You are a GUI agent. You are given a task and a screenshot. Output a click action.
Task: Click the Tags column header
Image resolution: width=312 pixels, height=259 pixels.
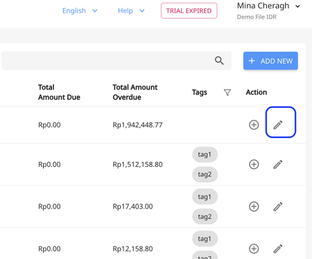(x=200, y=92)
